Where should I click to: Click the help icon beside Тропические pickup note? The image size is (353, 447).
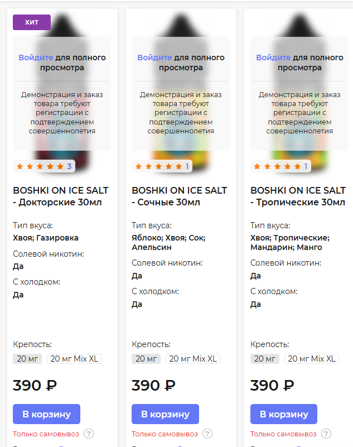pos(326,434)
